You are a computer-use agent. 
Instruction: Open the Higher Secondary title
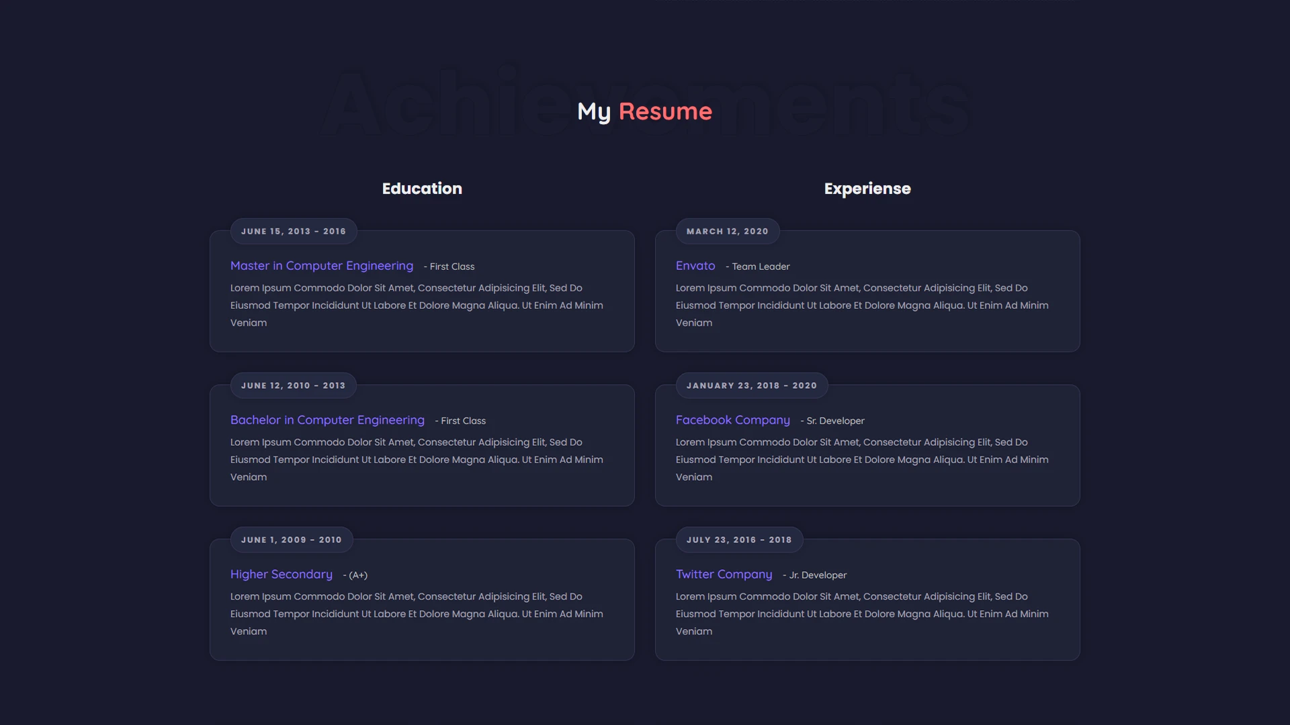tap(282, 575)
